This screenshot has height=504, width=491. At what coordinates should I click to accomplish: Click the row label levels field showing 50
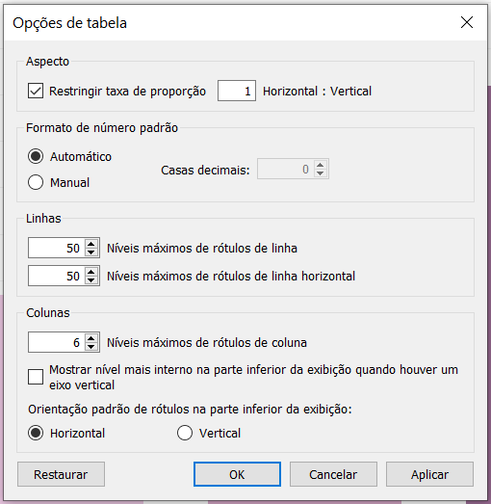pos(57,248)
